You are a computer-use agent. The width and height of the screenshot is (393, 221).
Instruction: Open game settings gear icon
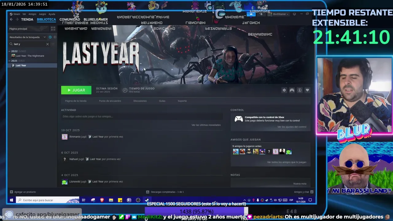(284, 90)
